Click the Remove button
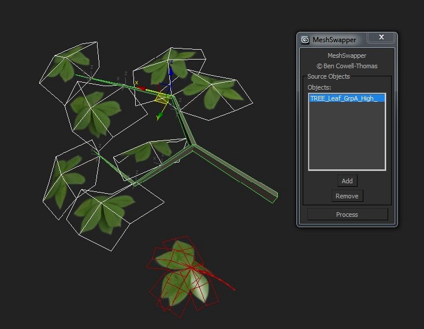Image resolution: width=424 pixels, height=329 pixels. (x=347, y=196)
